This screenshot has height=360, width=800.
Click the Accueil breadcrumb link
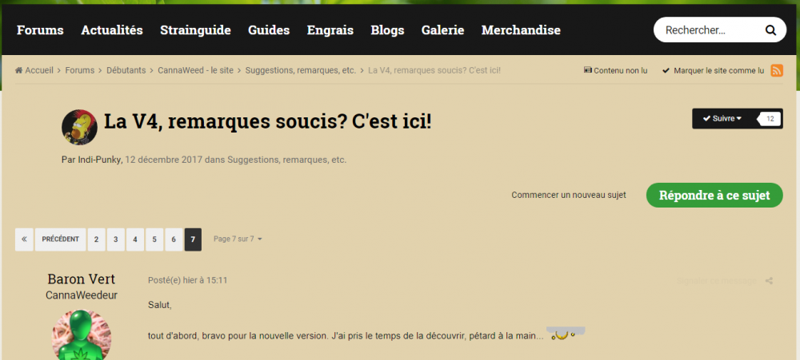pos(38,70)
